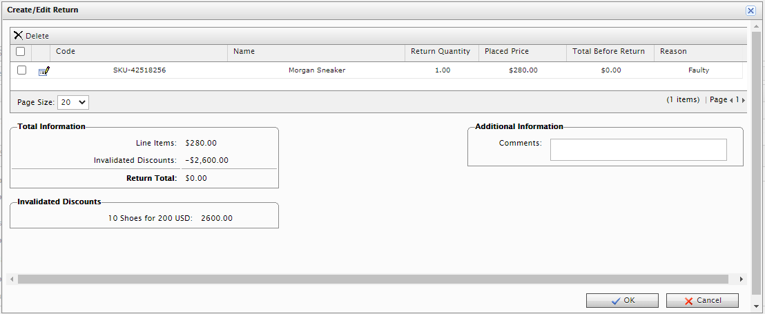Open the edit icon for SKU-42518256 row
Image resolution: width=765 pixels, height=314 pixels.
pos(44,70)
